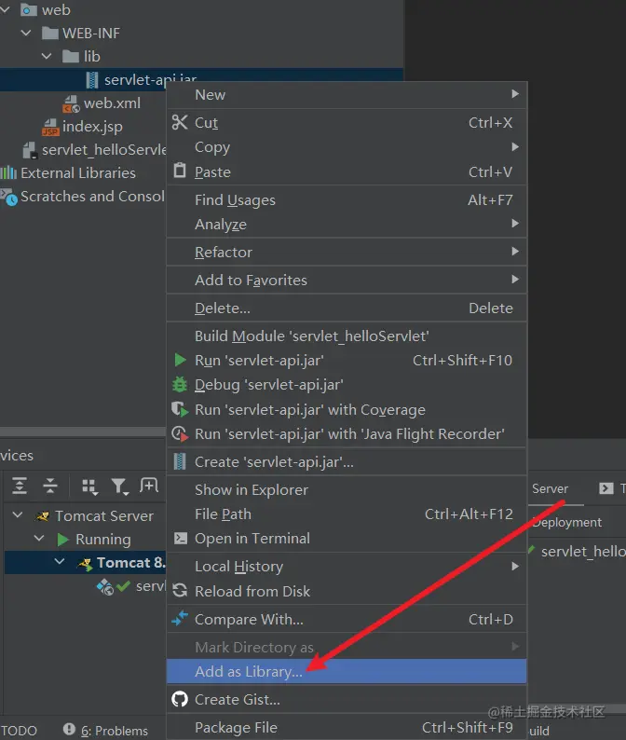Select the lib folder in tree

(x=92, y=56)
